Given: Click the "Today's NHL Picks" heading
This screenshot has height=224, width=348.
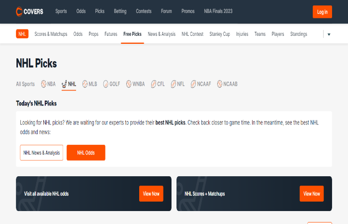Looking at the screenshot, I should (x=36, y=104).
